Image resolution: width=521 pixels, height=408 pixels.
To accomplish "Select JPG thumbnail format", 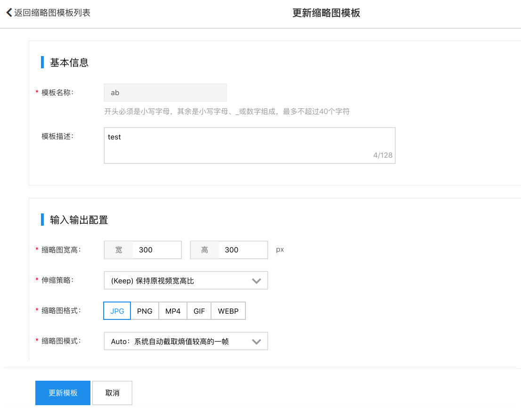I will click(x=117, y=311).
